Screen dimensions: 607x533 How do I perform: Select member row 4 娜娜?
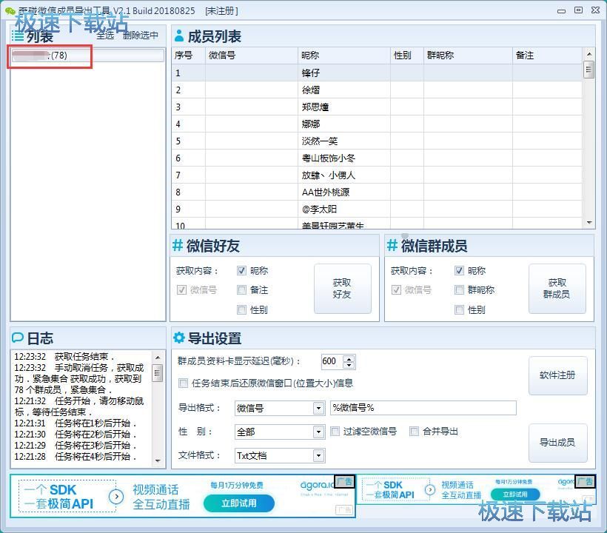(377, 124)
